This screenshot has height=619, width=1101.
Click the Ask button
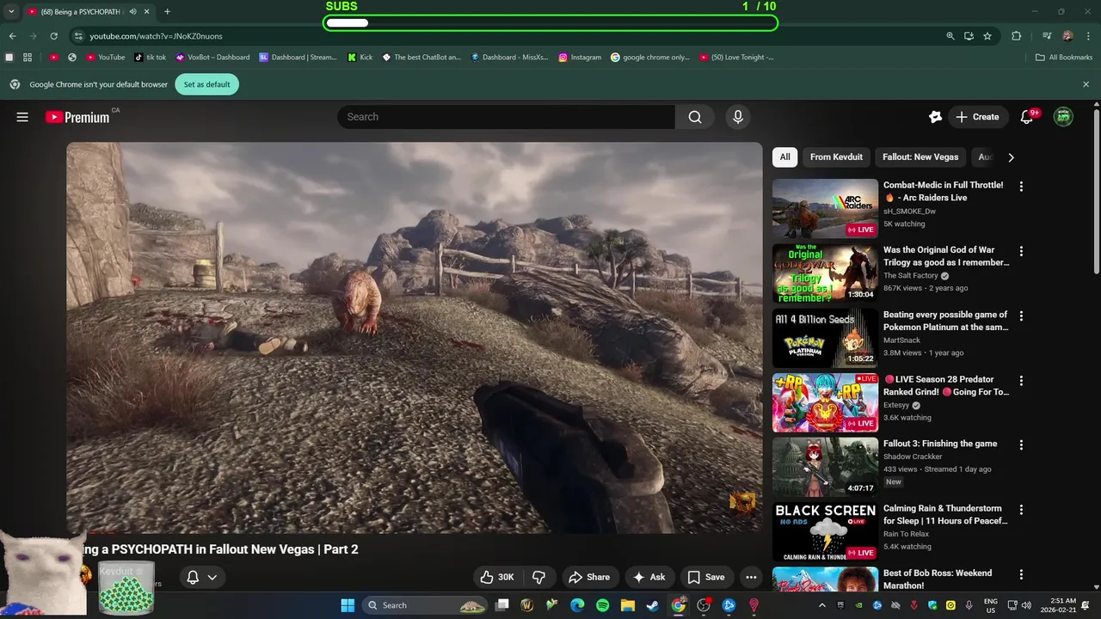[x=649, y=577]
